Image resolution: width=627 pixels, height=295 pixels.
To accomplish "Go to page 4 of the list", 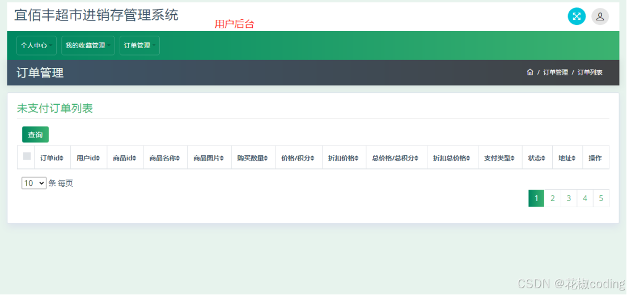I will [585, 198].
